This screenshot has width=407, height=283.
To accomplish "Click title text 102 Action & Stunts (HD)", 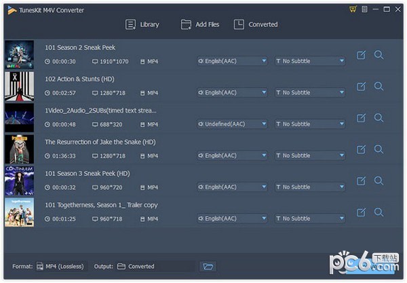I will click(79, 79).
